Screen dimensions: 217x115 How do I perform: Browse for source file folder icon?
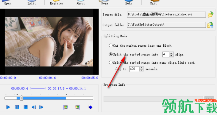(x=210, y=14)
